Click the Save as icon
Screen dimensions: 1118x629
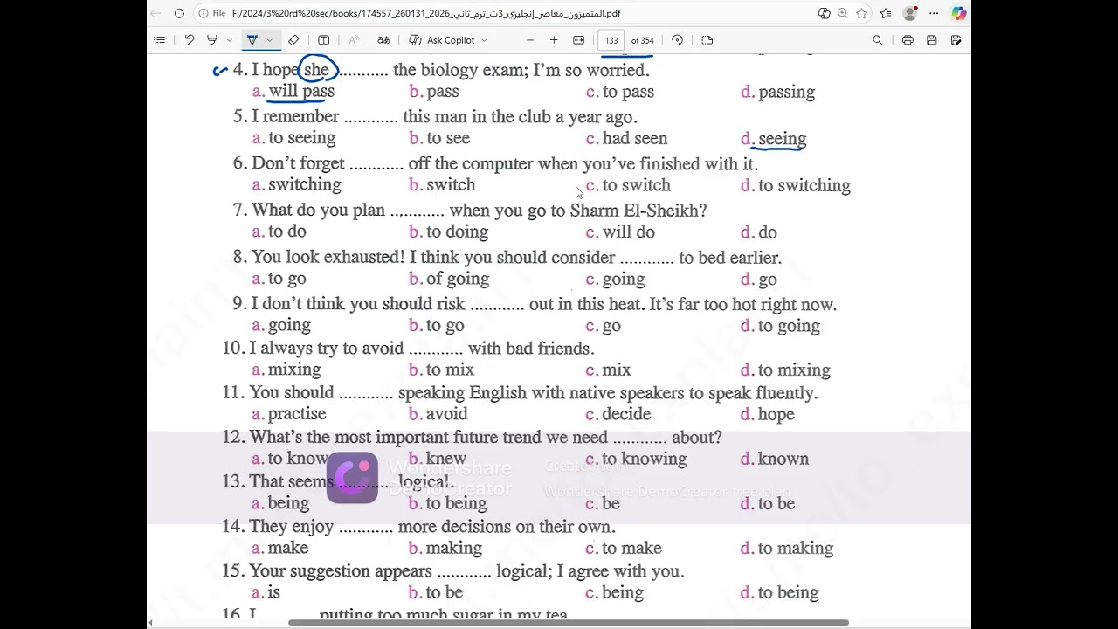[956, 40]
